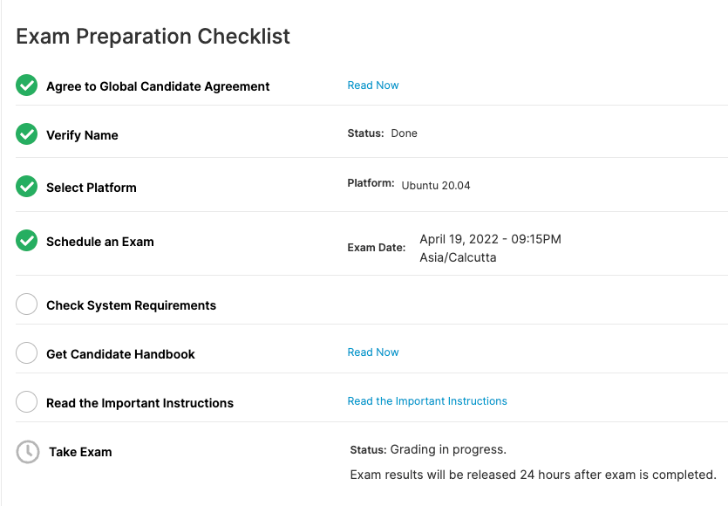Click green checkmark next to Schedule an Exam
Image resolution: width=728 pixels, height=506 pixels.
pos(27,241)
